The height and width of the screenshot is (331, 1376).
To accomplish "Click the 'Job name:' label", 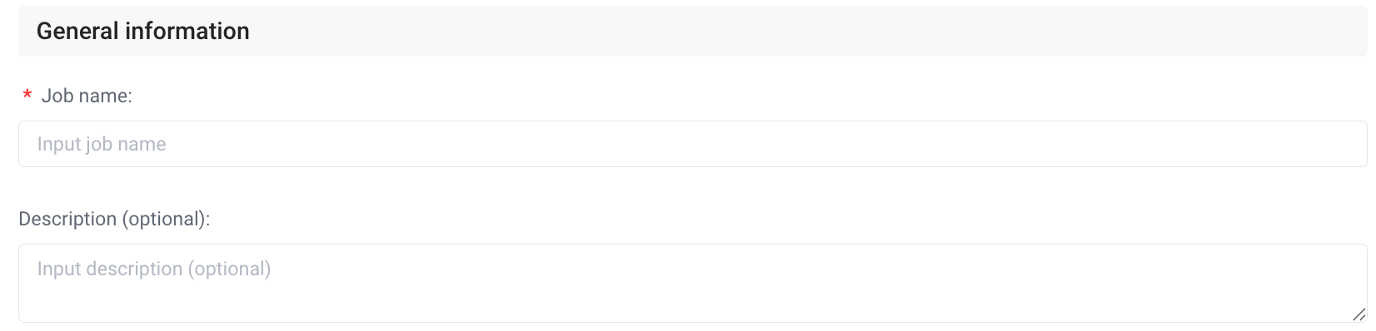I will pyautogui.click(x=87, y=96).
